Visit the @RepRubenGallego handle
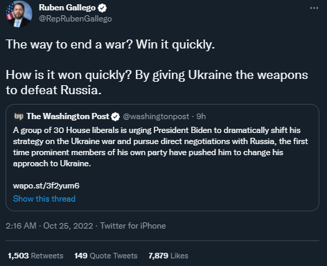The image size is (327, 266). [76, 19]
